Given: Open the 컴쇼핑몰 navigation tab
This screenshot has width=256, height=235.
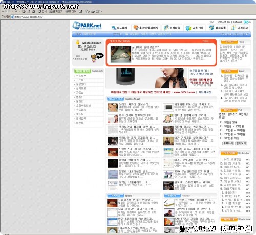Looking at the screenshot, I should 218,28.
